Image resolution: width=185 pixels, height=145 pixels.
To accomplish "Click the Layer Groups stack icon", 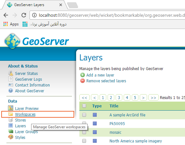I will tap(11, 131).
